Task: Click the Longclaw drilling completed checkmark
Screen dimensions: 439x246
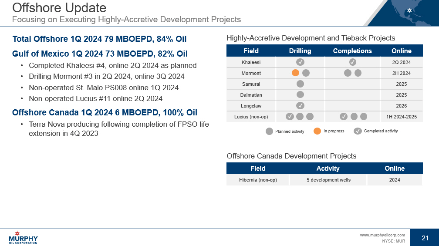Action: point(300,105)
